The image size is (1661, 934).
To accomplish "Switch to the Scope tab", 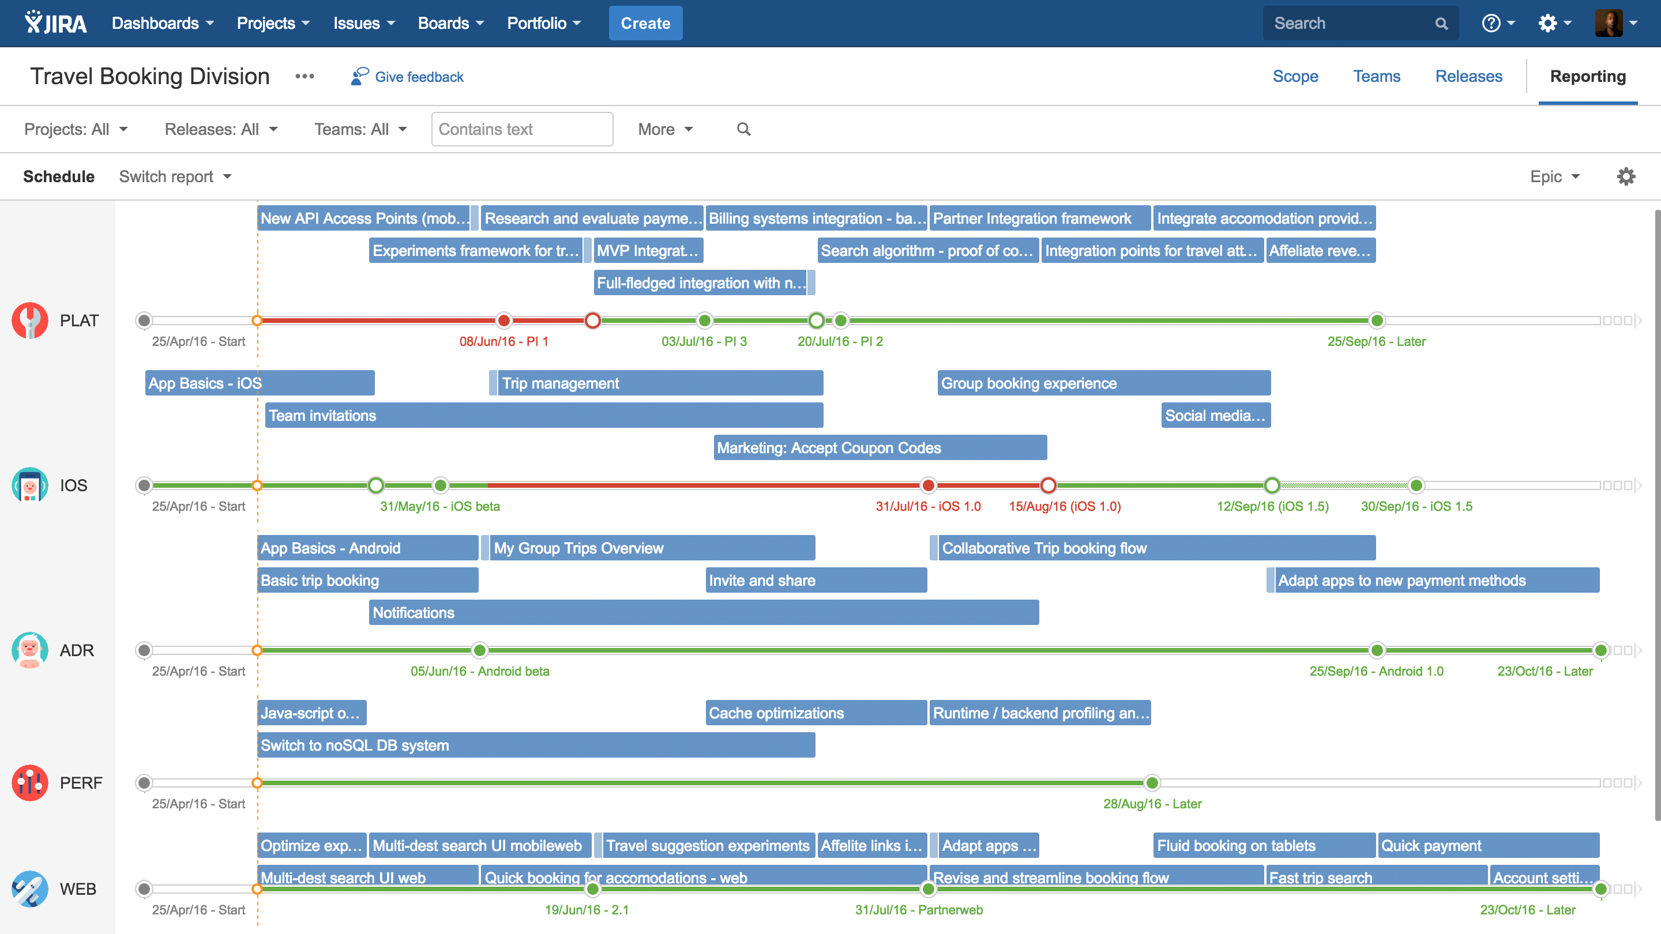I will pyautogui.click(x=1295, y=77).
